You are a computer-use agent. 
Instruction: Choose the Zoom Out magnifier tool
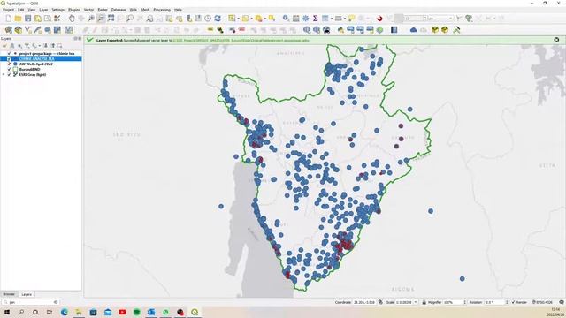tap(101, 19)
